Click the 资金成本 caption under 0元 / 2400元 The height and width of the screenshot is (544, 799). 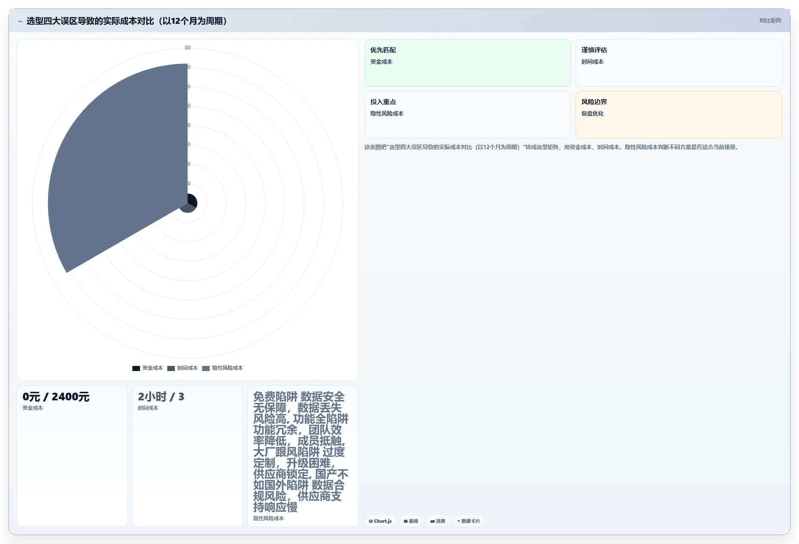coord(33,408)
